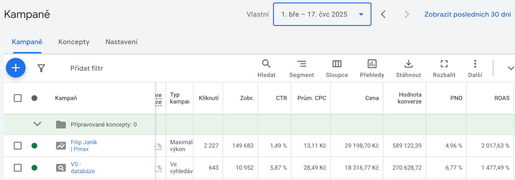The width and height of the screenshot is (515, 180).
Task: Click the cell showing 2 227 clicks
Action: coord(211,146)
